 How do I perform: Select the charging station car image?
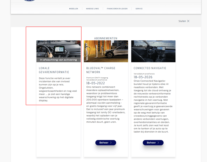106,51
